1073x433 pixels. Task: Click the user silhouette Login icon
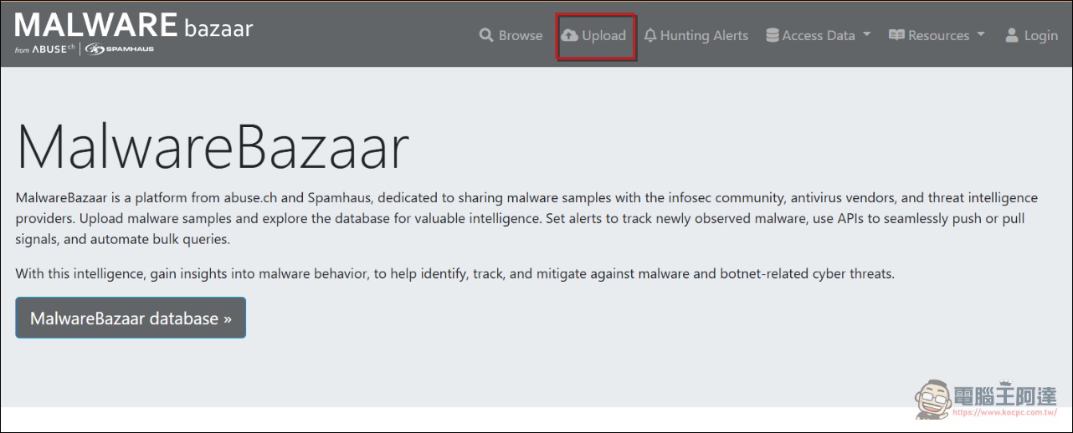tap(1012, 35)
